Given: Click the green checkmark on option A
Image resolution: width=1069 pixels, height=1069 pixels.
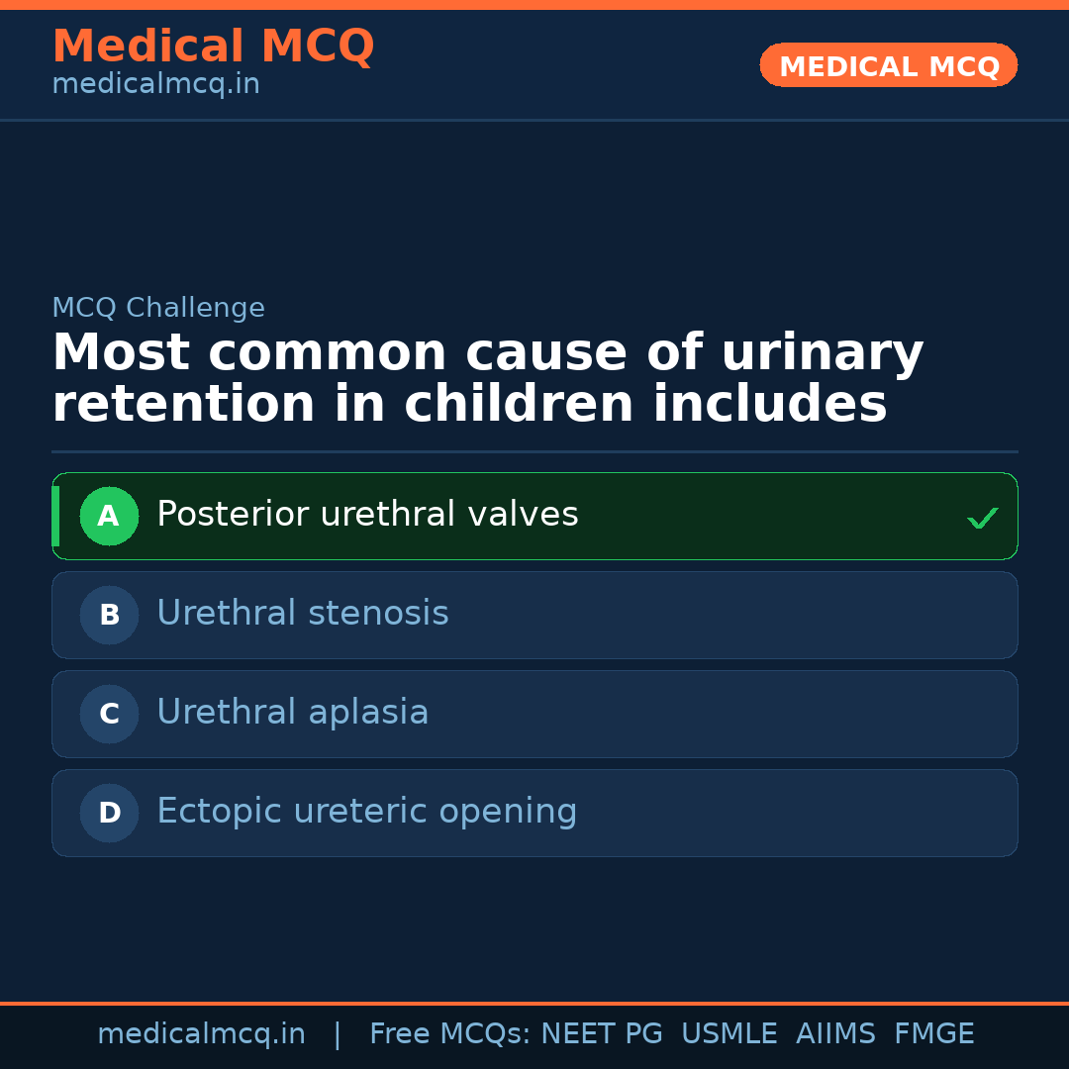Looking at the screenshot, I should (x=982, y=518).
